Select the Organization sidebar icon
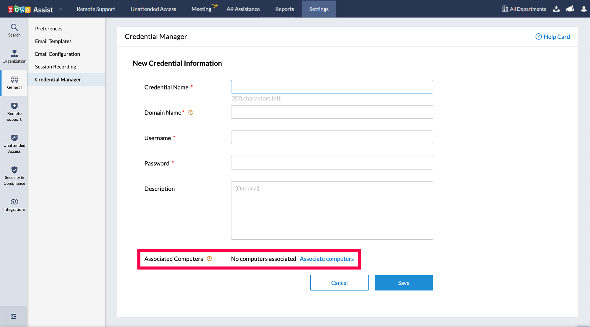 coord(14,56)
